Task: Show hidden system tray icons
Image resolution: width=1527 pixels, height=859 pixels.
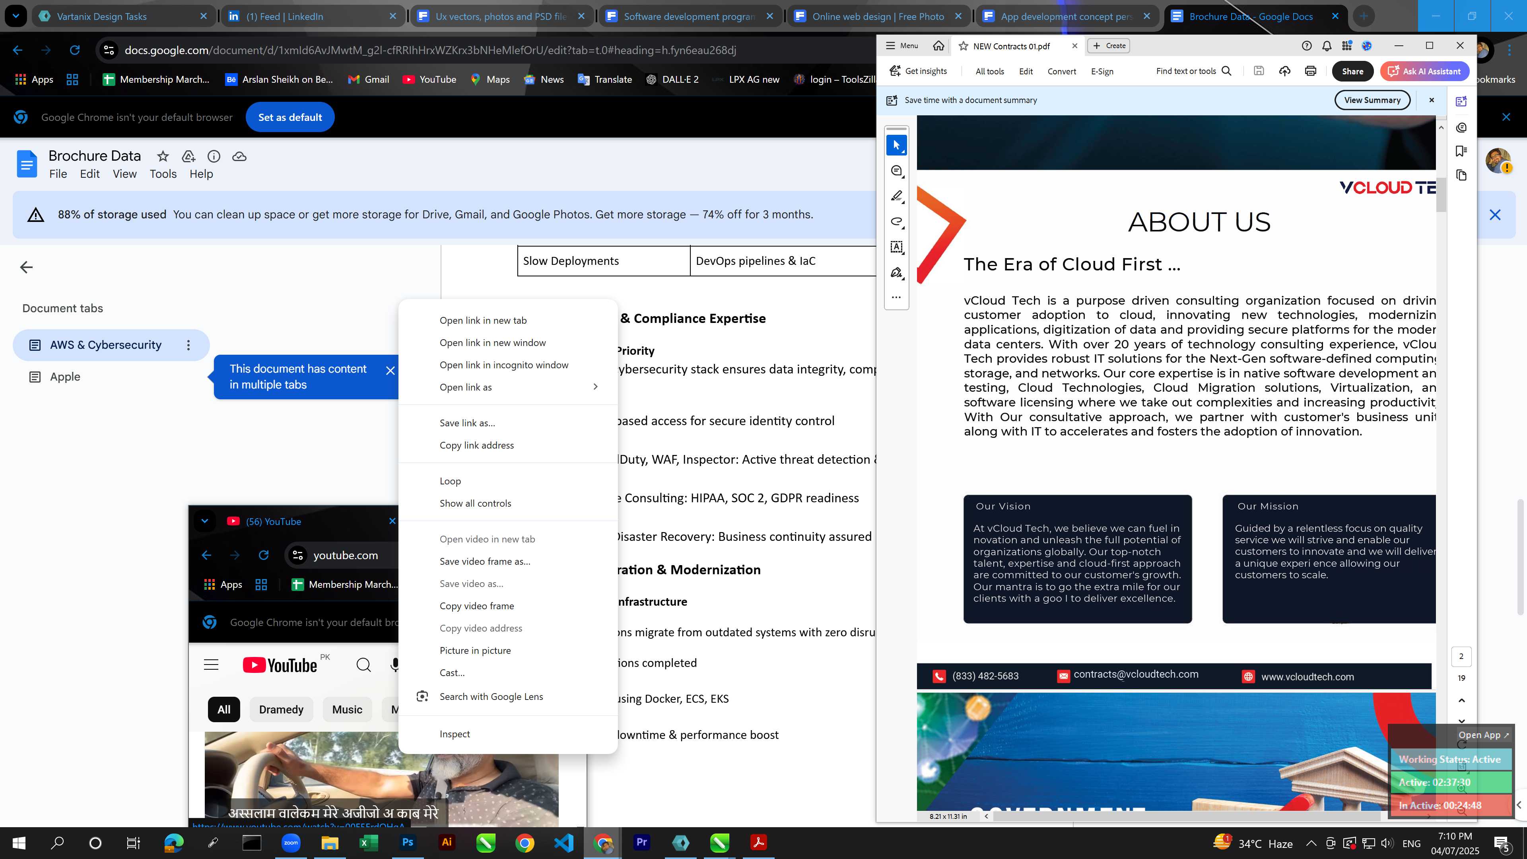Action: pos(1311,843)
